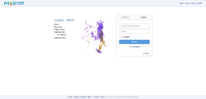206x99 pixels.
Task: Click the 马丁·路德·金 quote attribution line
Action: pos(60,35)
